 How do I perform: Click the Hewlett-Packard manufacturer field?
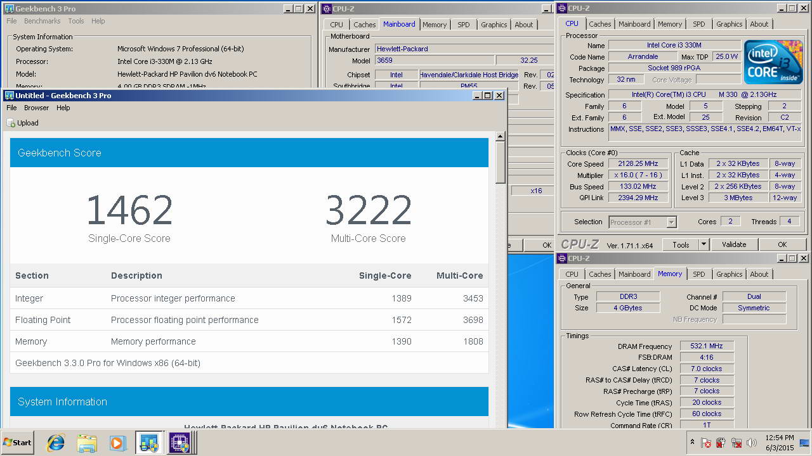pos(464,49)
